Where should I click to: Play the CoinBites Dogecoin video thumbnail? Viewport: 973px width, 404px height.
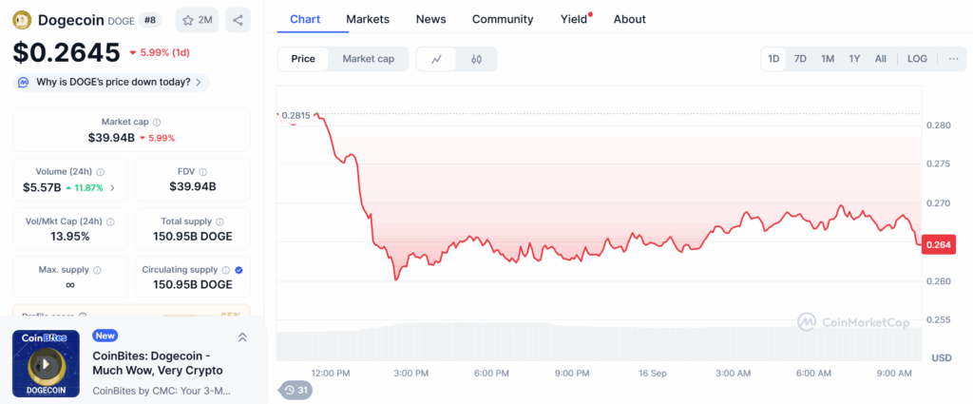[x=46, y=364]
